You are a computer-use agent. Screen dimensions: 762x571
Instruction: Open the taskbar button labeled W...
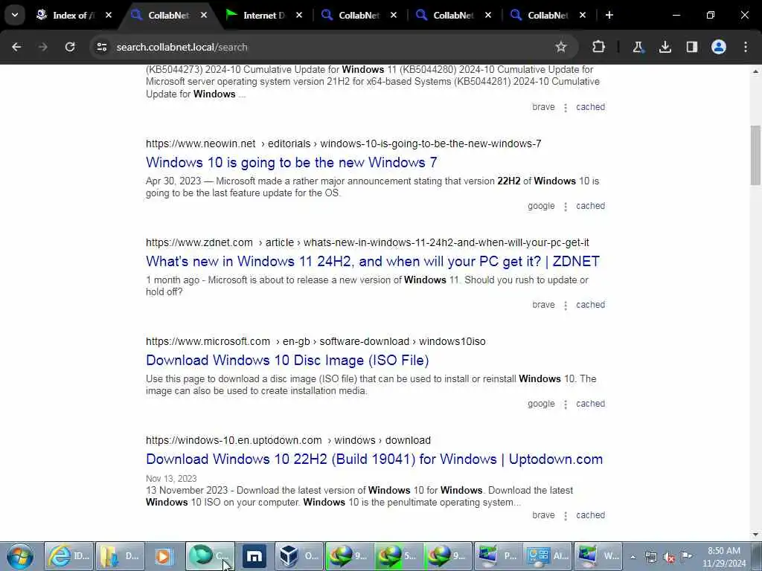598,556
